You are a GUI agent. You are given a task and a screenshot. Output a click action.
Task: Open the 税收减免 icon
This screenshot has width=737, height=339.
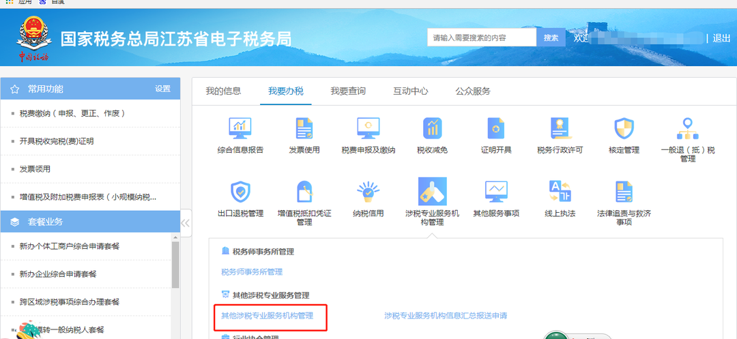pos(432,128)
